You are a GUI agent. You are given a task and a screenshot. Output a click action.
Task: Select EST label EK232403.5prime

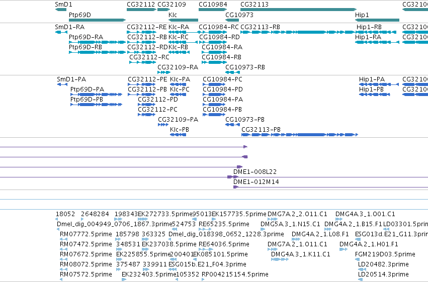pyautogui.click(x=149, y=274)
